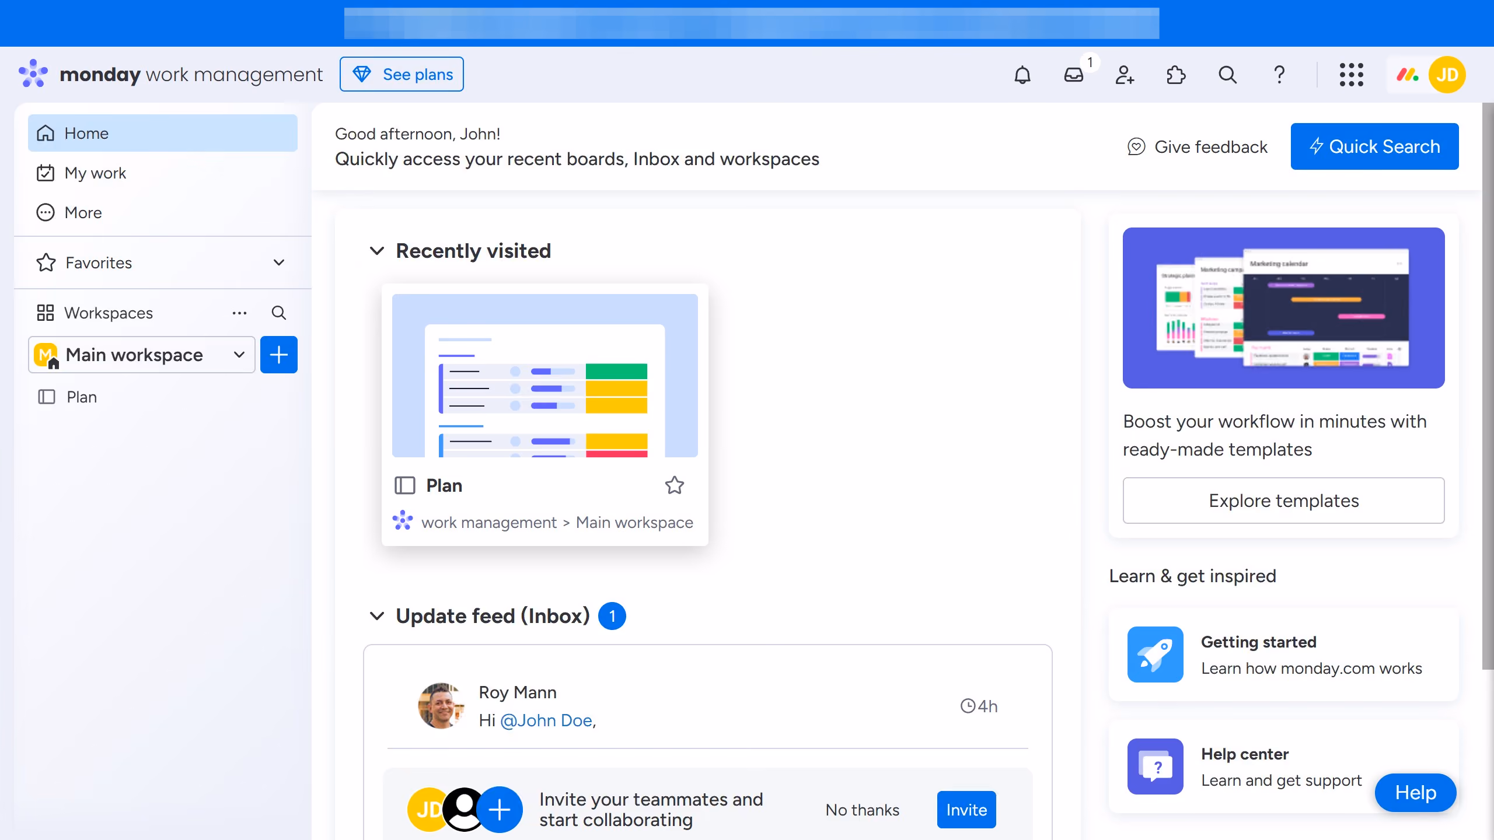This screenshot has height=840, width=1494.
Task: Open the notifications bell
Action: (1022, 75)
